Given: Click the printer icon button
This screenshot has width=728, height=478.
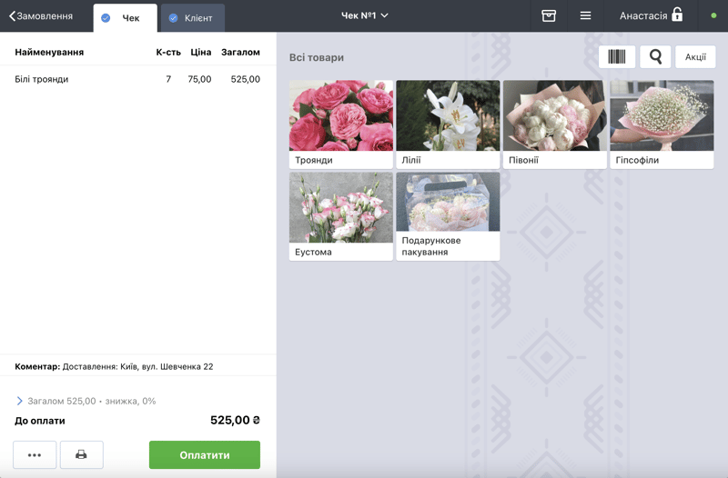Looking at the screenshot, I should tap(81, 454).
